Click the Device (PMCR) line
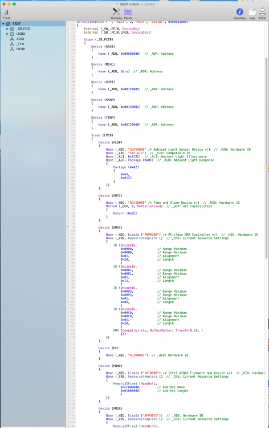This screenshot has height=428, width=269. [x=111, y=409]
